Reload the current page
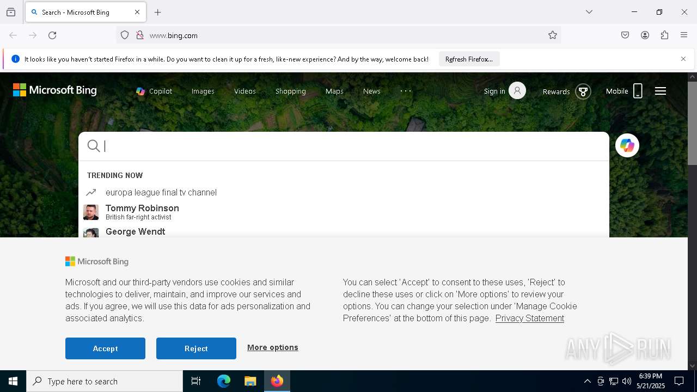 (x=52, y=35)
